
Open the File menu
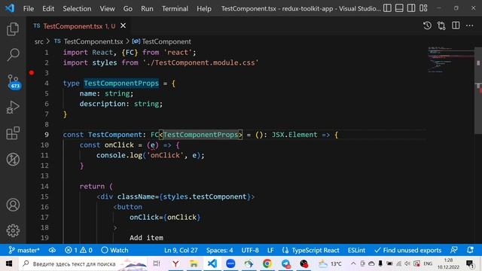click(29, 8)
